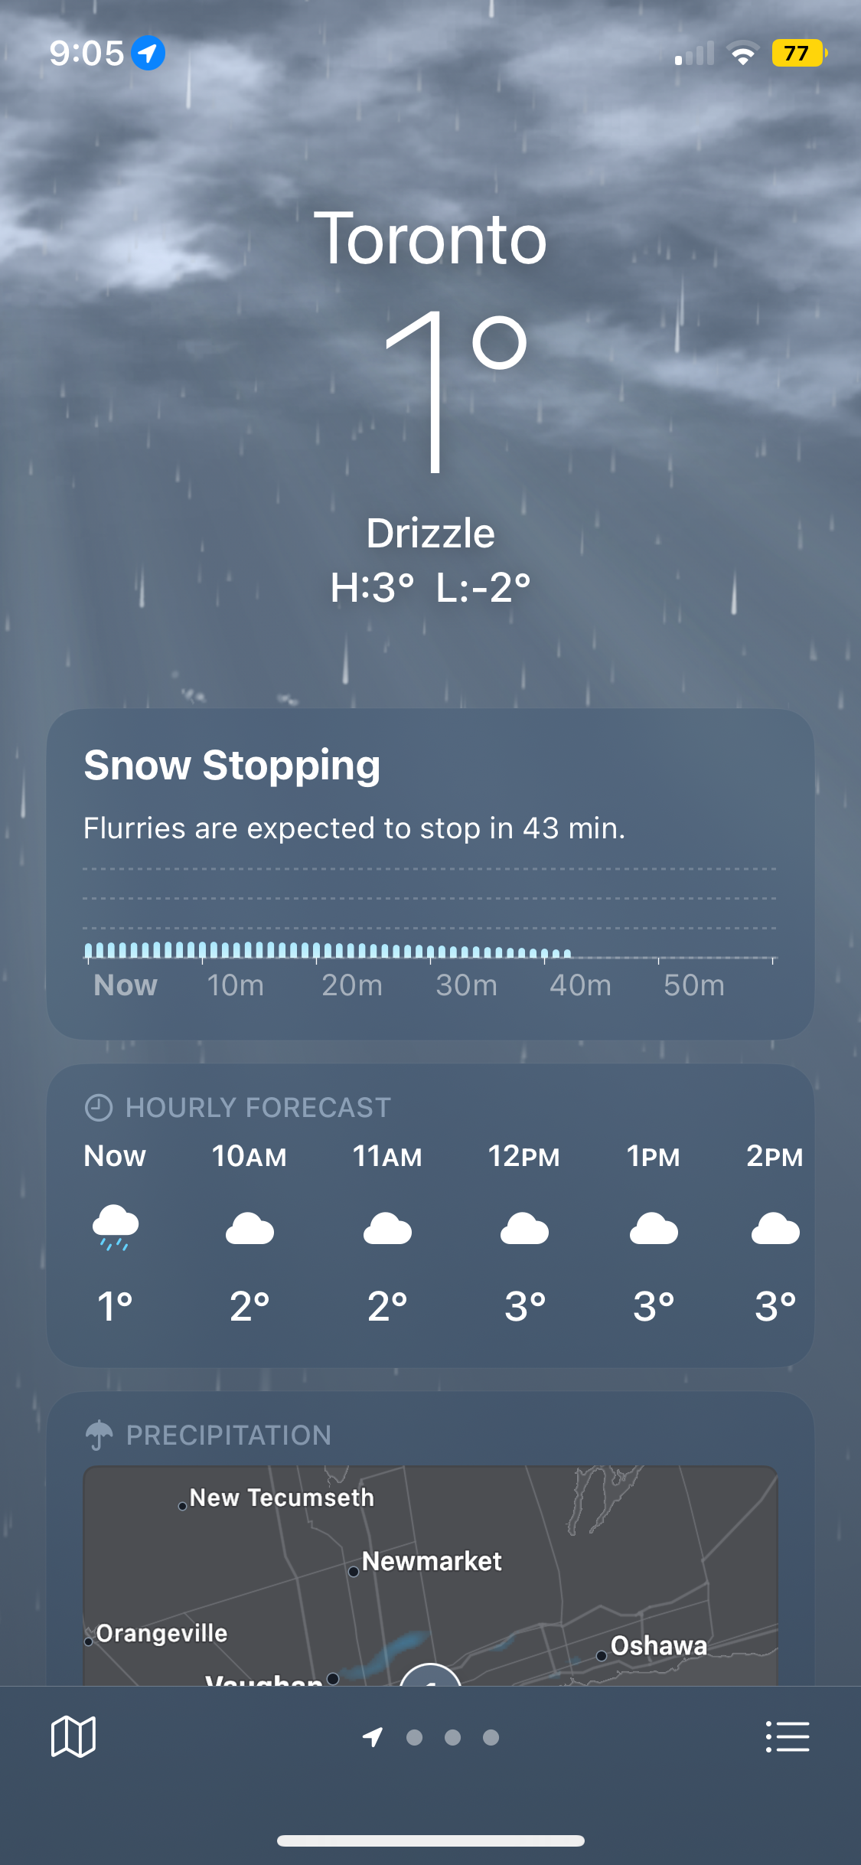The height and width of the screenshot is (1865, 861).
Task: Tap the Newmarket label on the precipitation map
Action: coord(432,1561)
